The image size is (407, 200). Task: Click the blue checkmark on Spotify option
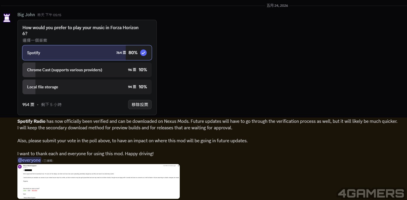(143, 53)
